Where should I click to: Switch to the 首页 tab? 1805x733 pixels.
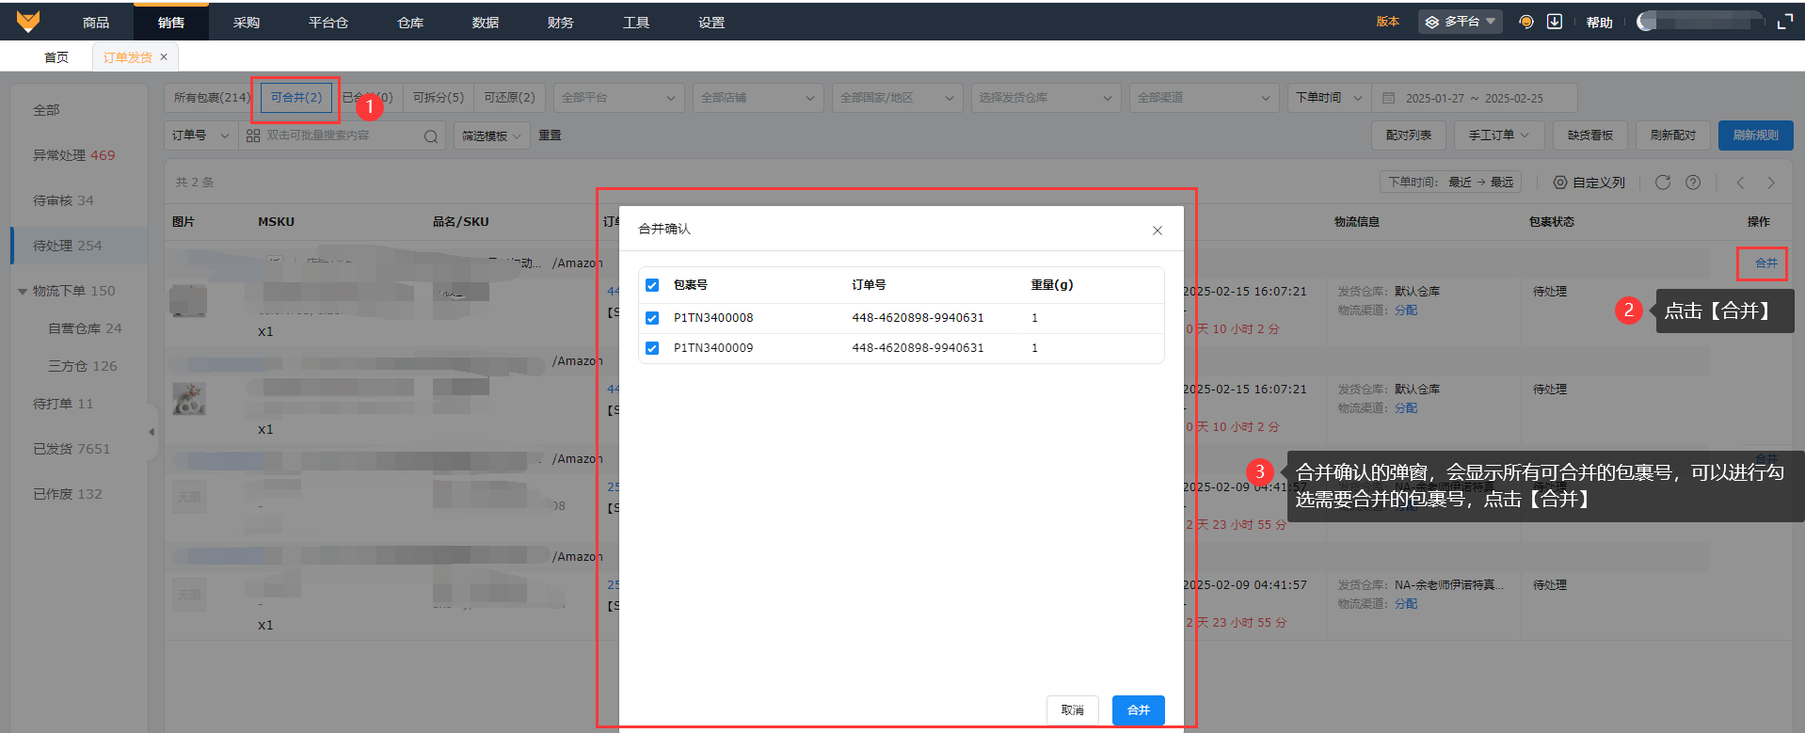point(56,57)
